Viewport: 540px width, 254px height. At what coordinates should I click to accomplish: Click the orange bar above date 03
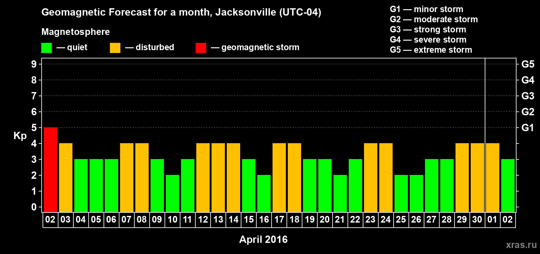pos(66,178)
